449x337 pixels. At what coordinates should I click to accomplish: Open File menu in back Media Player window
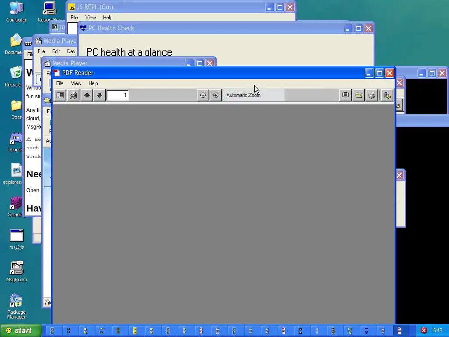coord(41,51)
